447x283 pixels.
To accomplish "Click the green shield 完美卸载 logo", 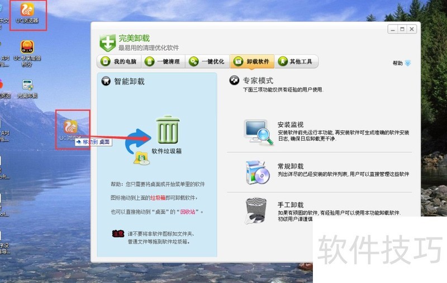I will pos(107,42).
